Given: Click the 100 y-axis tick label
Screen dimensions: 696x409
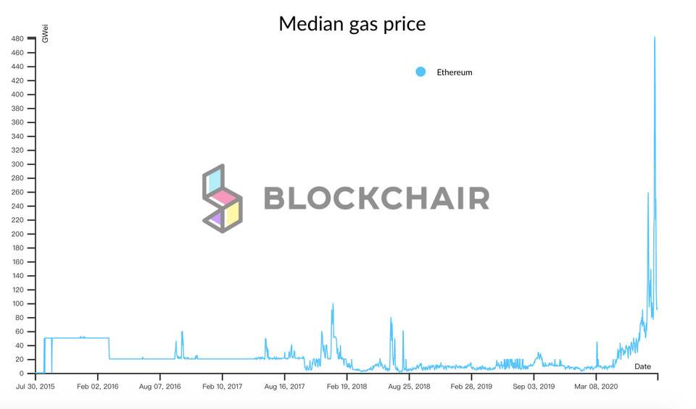Looking at the screenshot, I should pyautogui.click(x=17, y=304).
